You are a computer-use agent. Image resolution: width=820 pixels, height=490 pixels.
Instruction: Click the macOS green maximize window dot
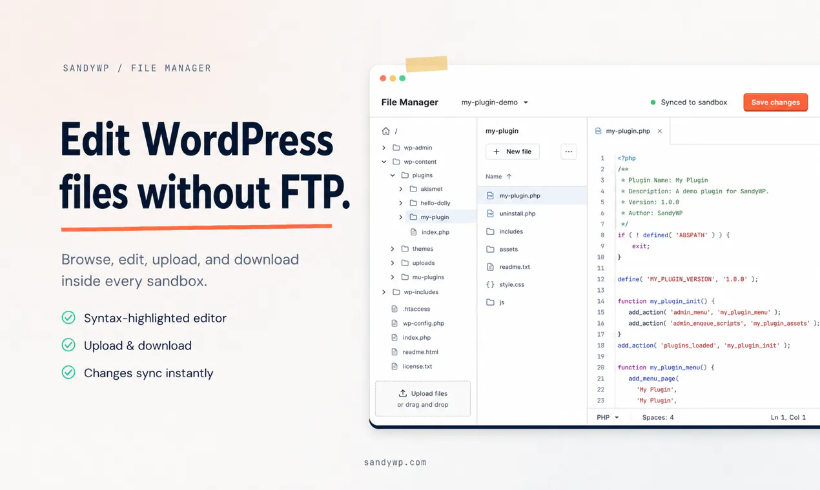(x=402, y=78)
